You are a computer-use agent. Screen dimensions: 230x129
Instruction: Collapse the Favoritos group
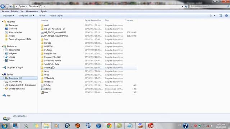2,21
